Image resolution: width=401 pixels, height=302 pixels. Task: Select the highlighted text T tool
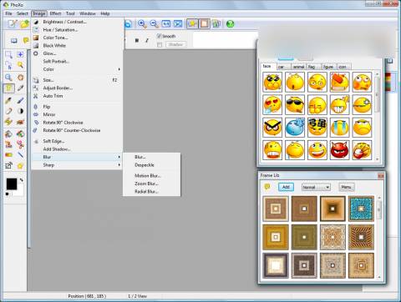pyautogui.click(x=8, y=88)
